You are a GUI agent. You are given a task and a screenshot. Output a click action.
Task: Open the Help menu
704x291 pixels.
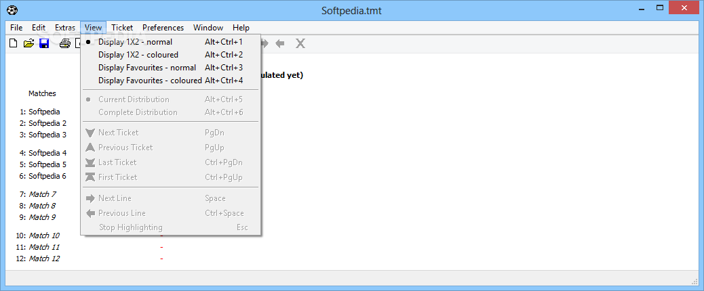tap(241, 28)
